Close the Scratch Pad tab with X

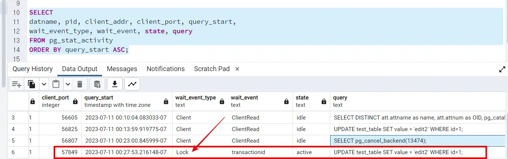click(x=237, y=69)
